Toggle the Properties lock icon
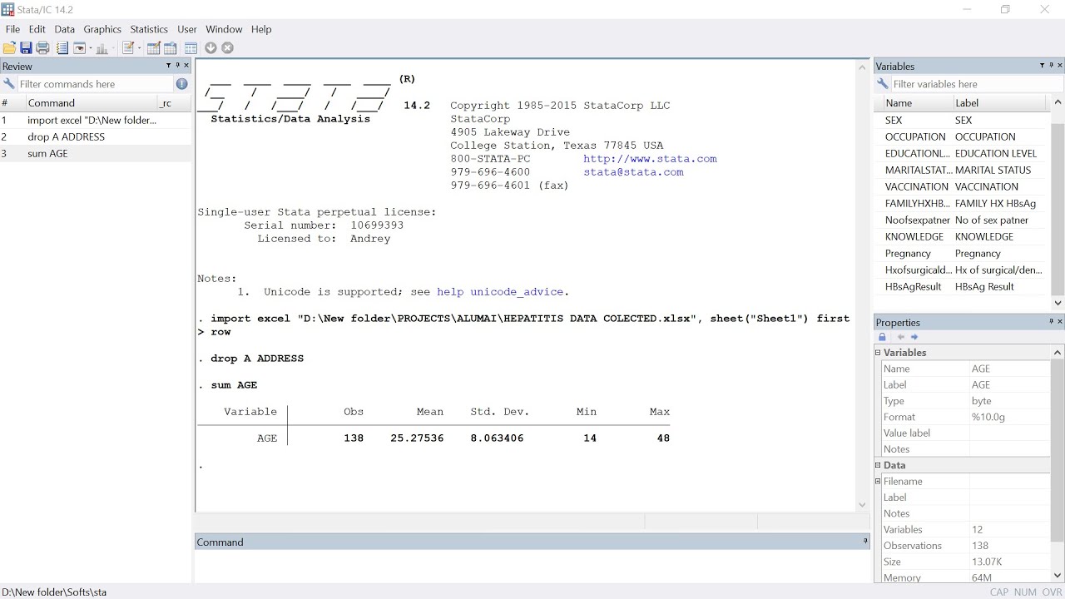1065x599 pixels. coord(882,337)
